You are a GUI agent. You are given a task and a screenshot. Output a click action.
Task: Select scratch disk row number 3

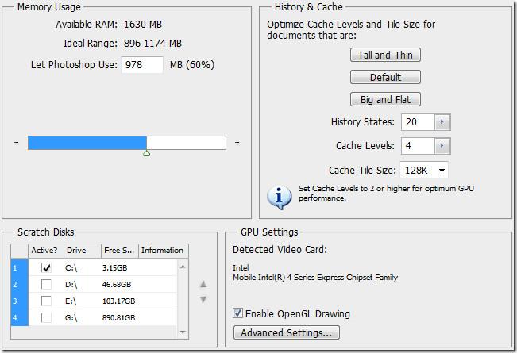pyautogui.click(x=19, y=301)
